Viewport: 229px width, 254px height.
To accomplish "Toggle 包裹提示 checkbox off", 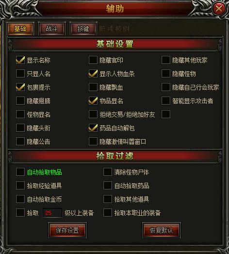I will pos(20,87).
